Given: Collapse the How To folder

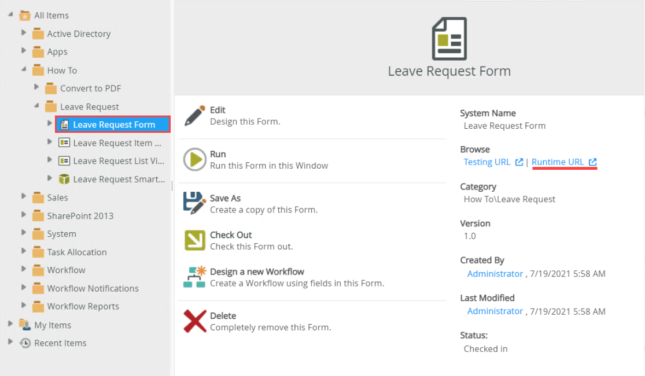Looking at the screenshot, I should (x=24, y=69).
